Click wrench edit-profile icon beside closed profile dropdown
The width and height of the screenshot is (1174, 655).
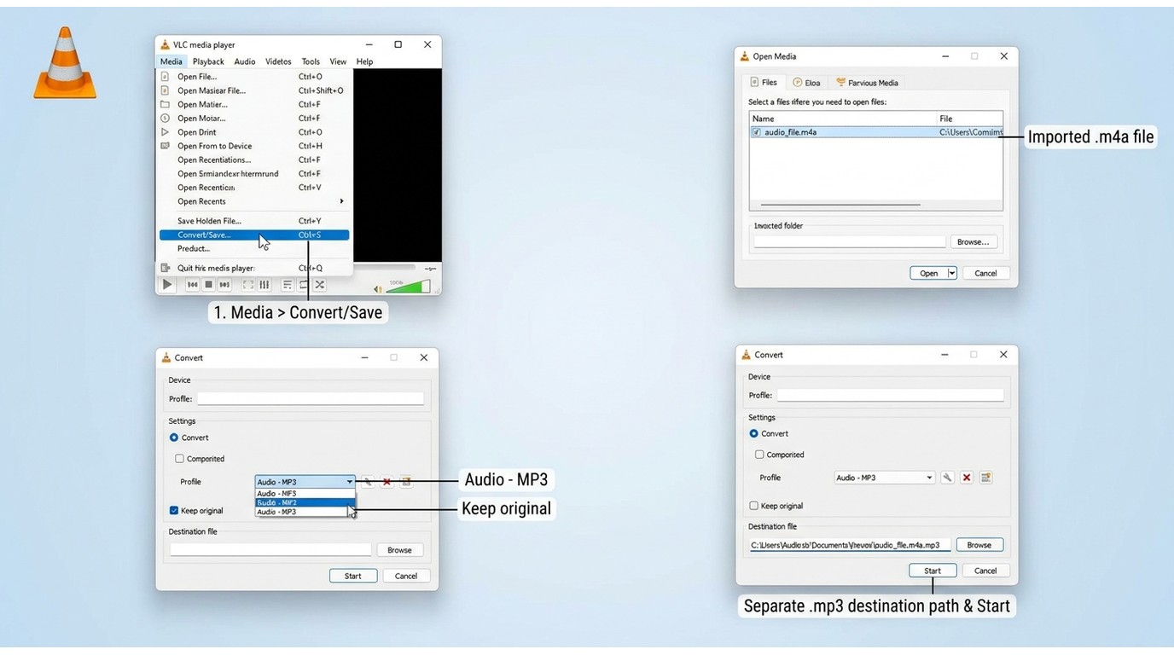[x=947, y=478]
